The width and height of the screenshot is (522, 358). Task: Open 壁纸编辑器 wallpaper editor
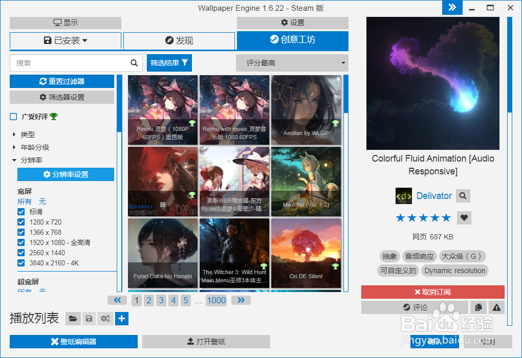click(74, 342)
